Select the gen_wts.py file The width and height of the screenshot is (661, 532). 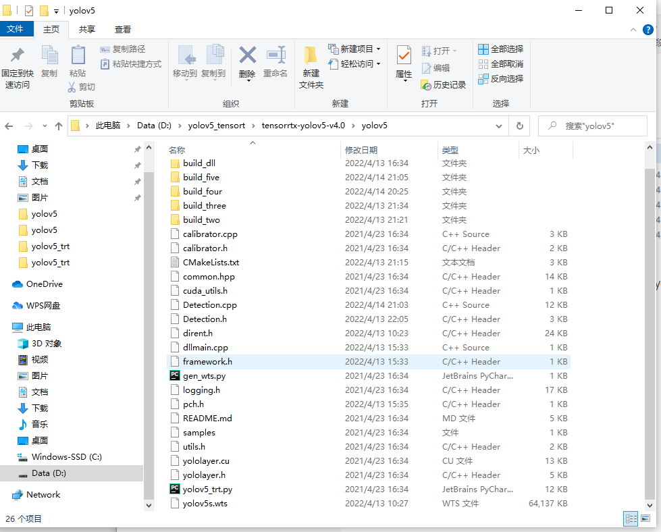click(204, 376)
